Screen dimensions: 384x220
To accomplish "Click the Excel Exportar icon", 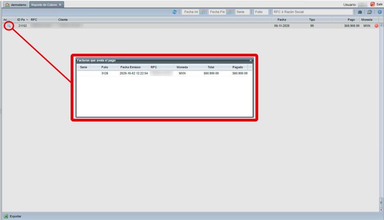I will point(6,216).
